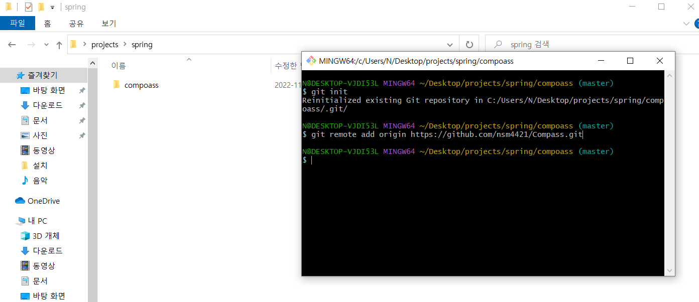Select the 보기 ribbon tab
This screenshot has height=302, width=699.
pyautogui.click(x=109, y=23)
